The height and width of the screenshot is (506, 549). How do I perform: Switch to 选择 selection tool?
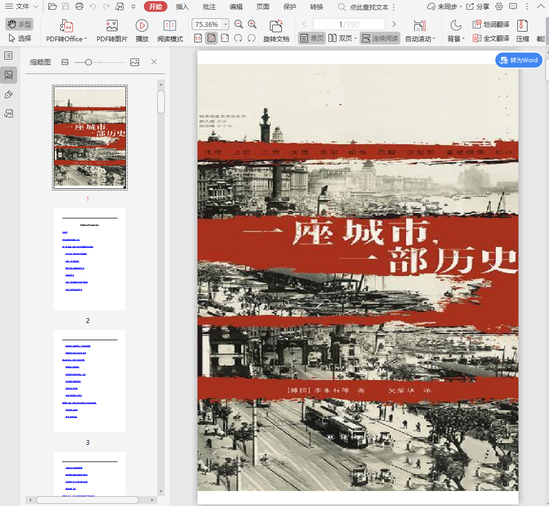point(20,39)
